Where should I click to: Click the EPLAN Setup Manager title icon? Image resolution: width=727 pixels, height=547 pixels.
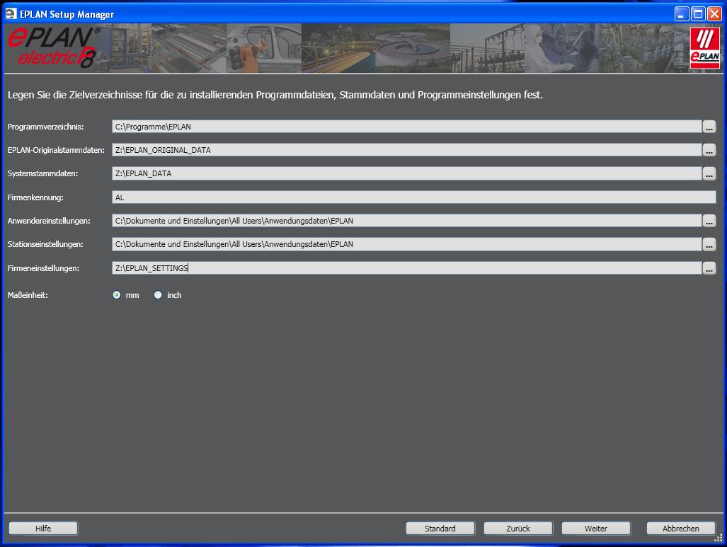pyautogui.click(x=11, y=14)
